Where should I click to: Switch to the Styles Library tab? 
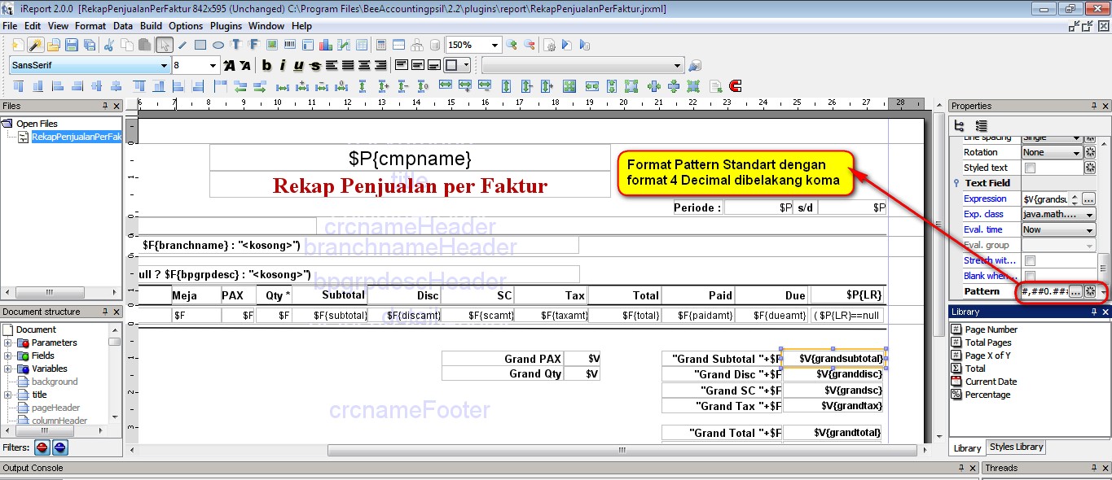click(1015, 447)
